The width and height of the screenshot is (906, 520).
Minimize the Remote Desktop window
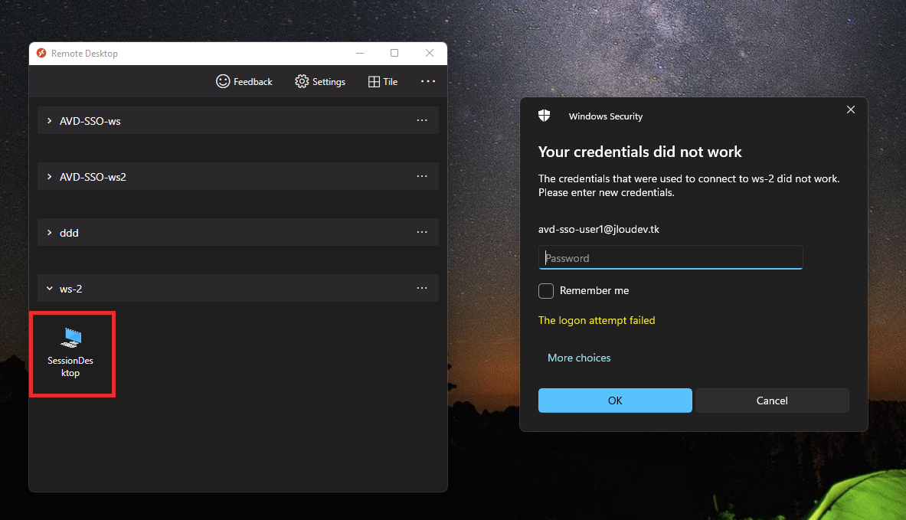click(x=360, y=53)
